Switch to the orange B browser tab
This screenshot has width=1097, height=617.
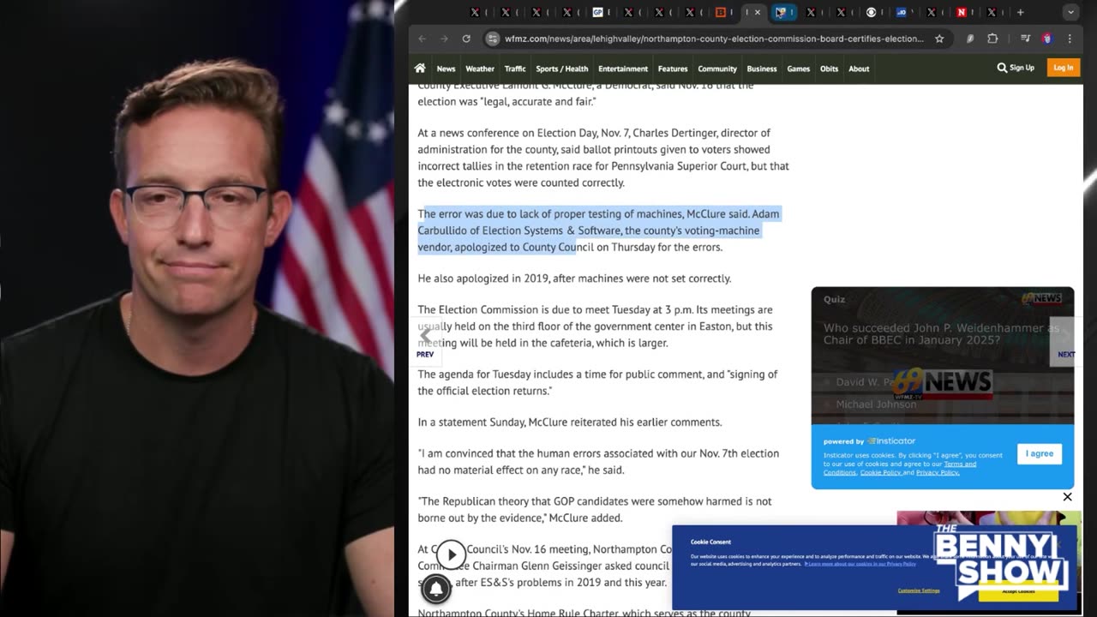(721, 12)
